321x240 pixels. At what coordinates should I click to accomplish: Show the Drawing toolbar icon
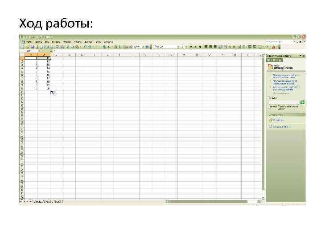pos(131,47)
